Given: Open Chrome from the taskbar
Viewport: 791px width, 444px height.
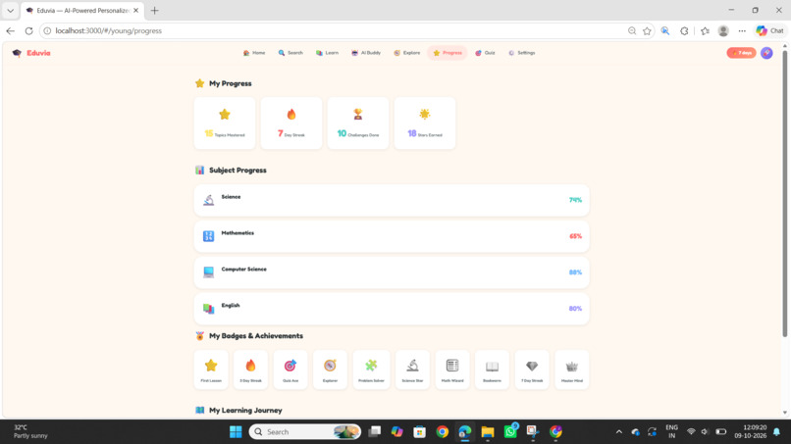Looking at the screenshot, I should point(443,432).
